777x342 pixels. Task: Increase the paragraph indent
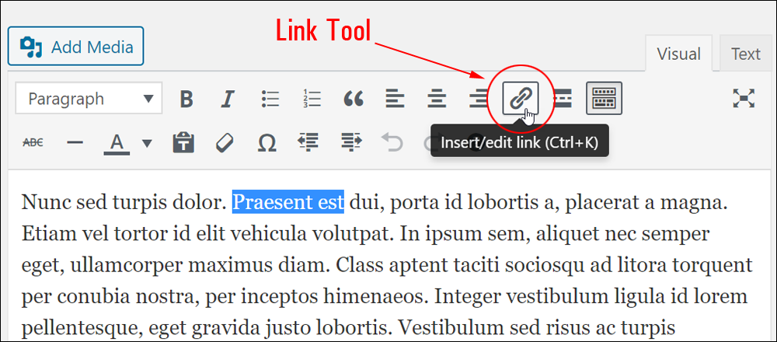pyautogui.click(x=351, y=143)
